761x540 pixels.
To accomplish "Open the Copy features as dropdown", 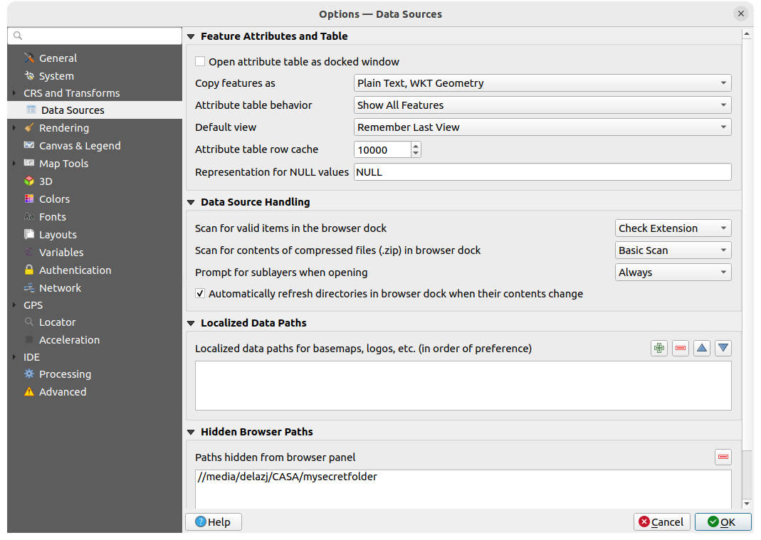I will pos(542,83).
